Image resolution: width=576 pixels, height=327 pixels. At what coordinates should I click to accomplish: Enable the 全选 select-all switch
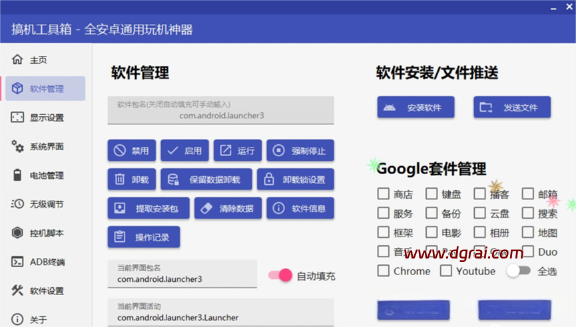(x=518, y=271)
